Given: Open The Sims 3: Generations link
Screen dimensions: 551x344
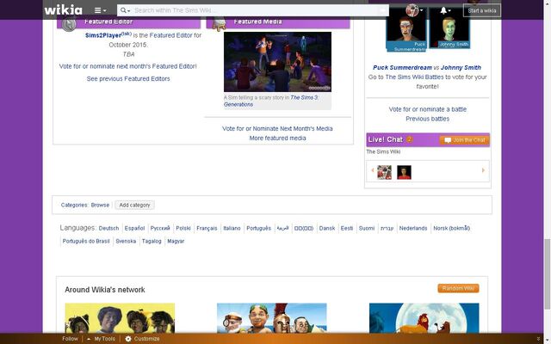Looking at the screenshot, I should (270, 101).
